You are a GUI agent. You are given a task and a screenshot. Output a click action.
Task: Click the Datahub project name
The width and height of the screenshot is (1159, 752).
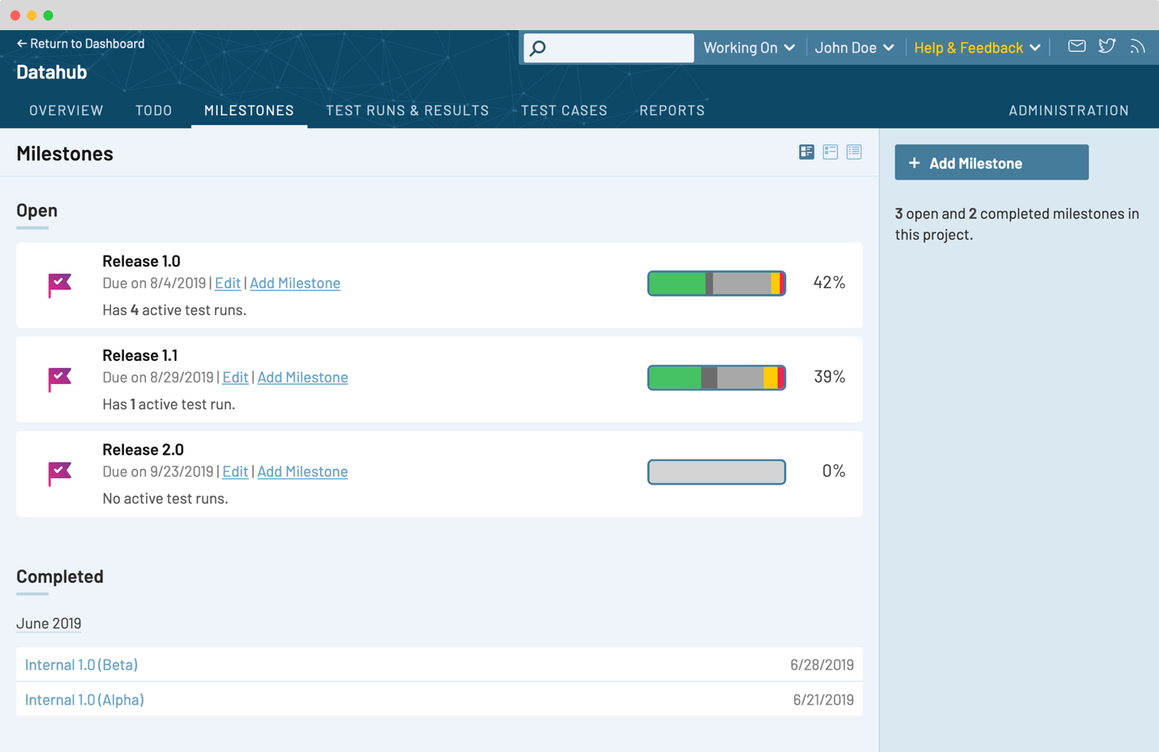point(52,72)
